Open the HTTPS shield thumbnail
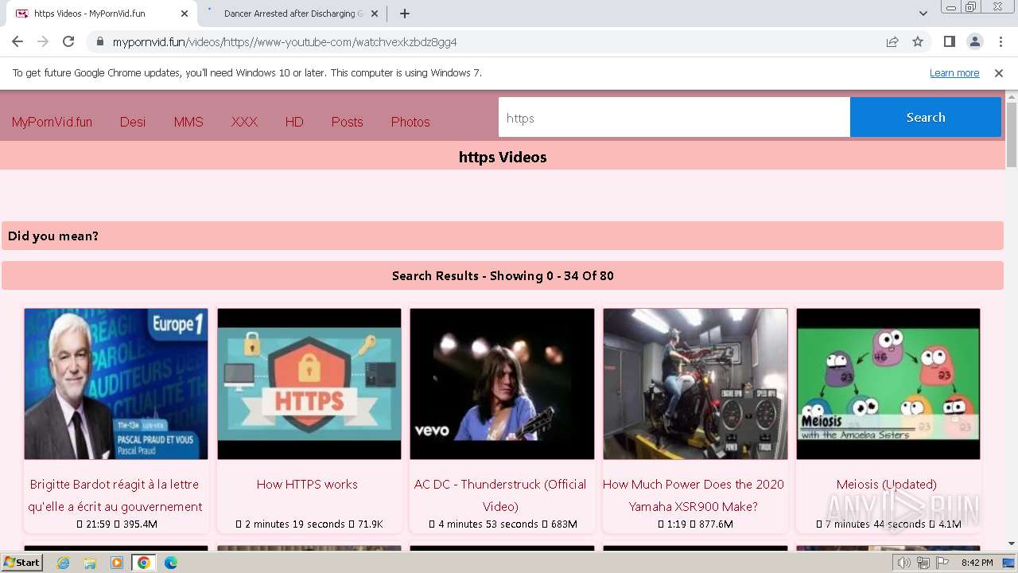This screenshot has width=1018, height=573. (309, 384)
